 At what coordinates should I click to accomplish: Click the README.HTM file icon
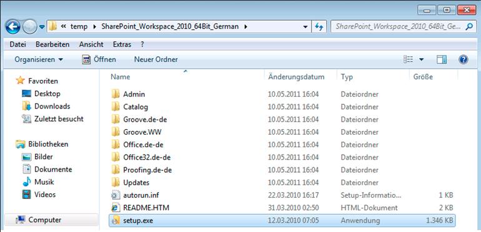(x=116, y=208)
